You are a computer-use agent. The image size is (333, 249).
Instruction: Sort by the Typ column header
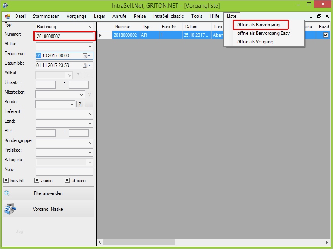(150, 27)
